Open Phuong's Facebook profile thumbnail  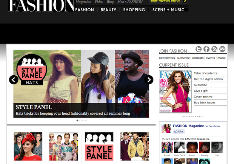[205, 147]
